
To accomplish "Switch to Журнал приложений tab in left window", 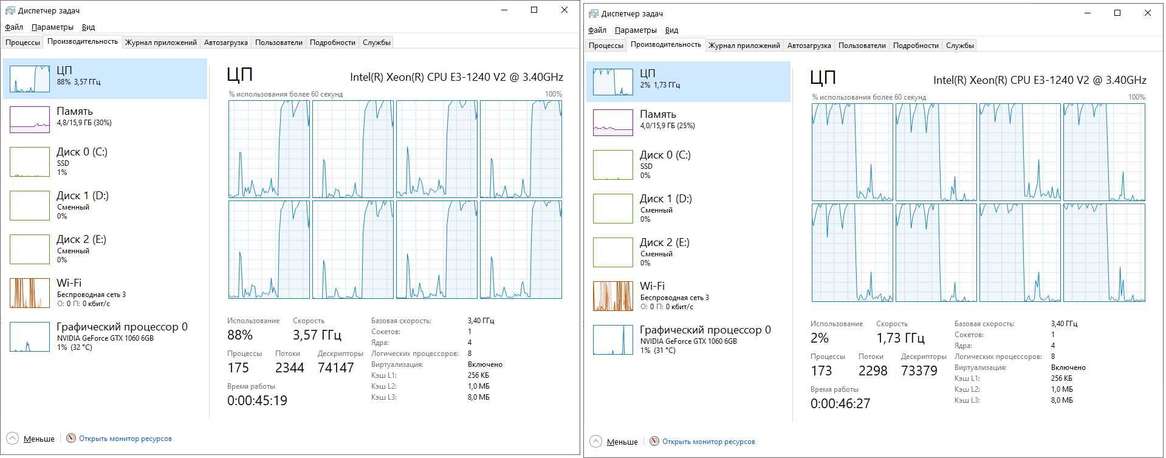I will (161, 43).
